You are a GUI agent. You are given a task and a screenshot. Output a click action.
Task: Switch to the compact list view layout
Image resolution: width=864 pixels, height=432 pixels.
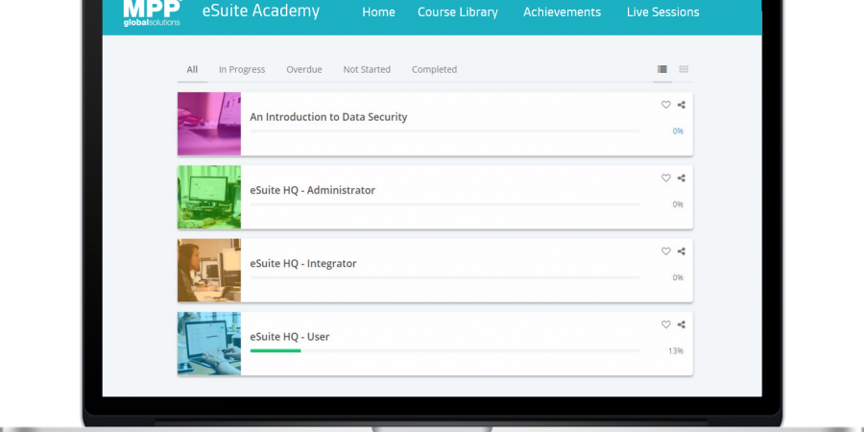pyautogui.click(x=684, y=69)
